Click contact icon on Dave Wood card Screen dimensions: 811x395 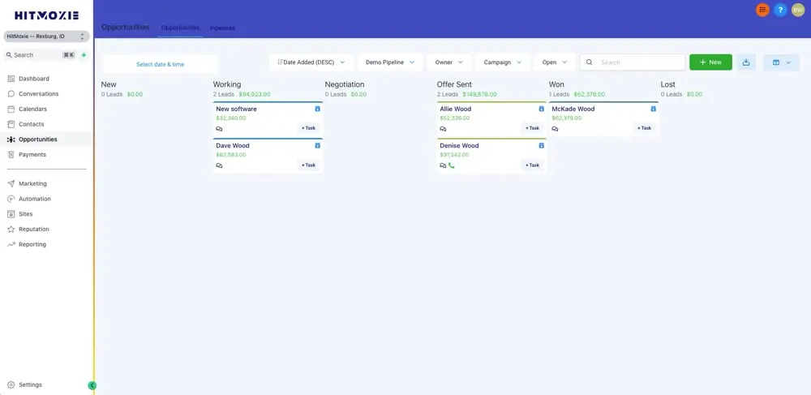[x=318, y=146]
